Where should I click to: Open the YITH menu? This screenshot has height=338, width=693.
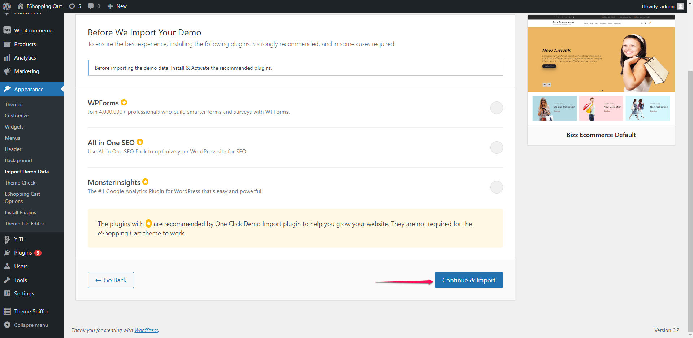[x=32, y=239]
